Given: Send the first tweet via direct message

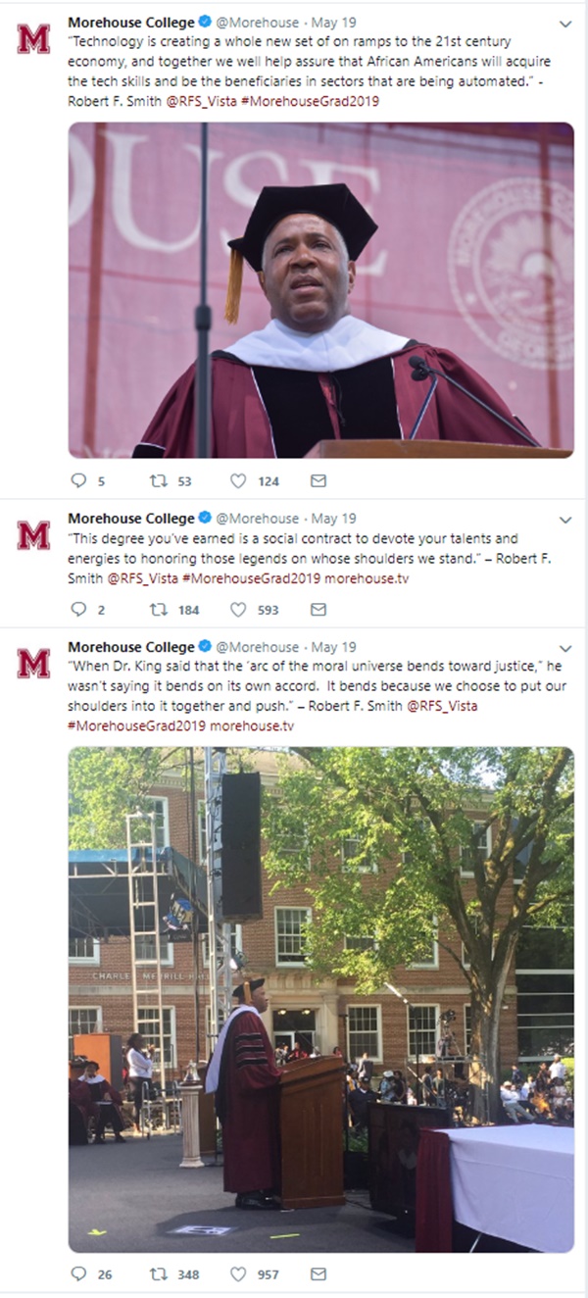Looking at the screenshot, I should [x=318, y=480].
